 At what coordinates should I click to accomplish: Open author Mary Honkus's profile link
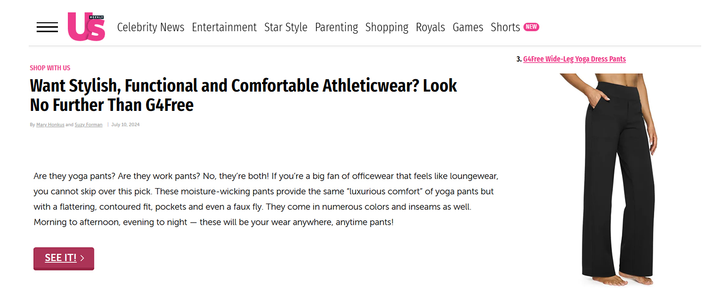tap(50, 125)
